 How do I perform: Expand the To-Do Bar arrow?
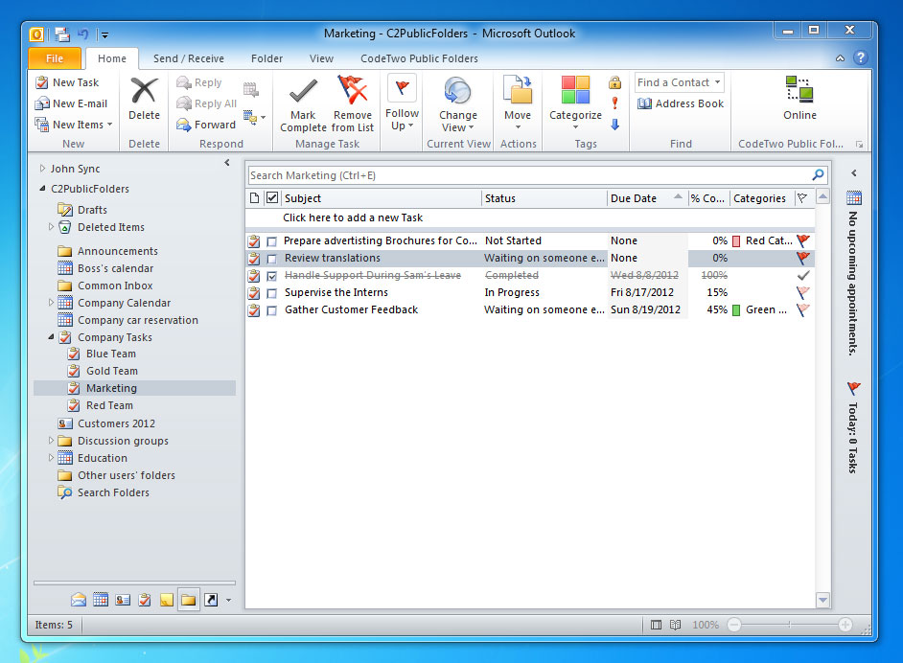click(853, 173)
